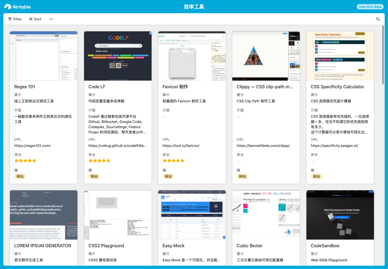388x269 pixels.
Task: Click the star rating on Favicon 制作
Action: tap(174, 161)
